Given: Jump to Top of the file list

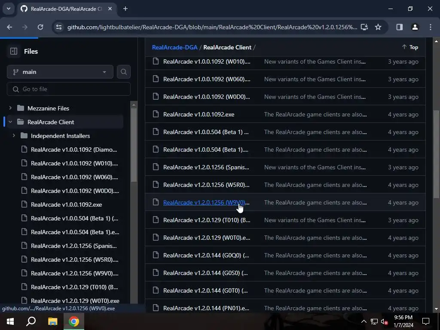Looking at the screenshot, I should click(x=410, y=47).
